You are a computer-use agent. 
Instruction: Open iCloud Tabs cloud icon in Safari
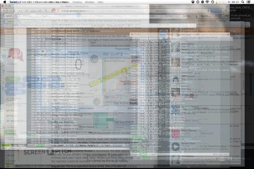[33, 11]
